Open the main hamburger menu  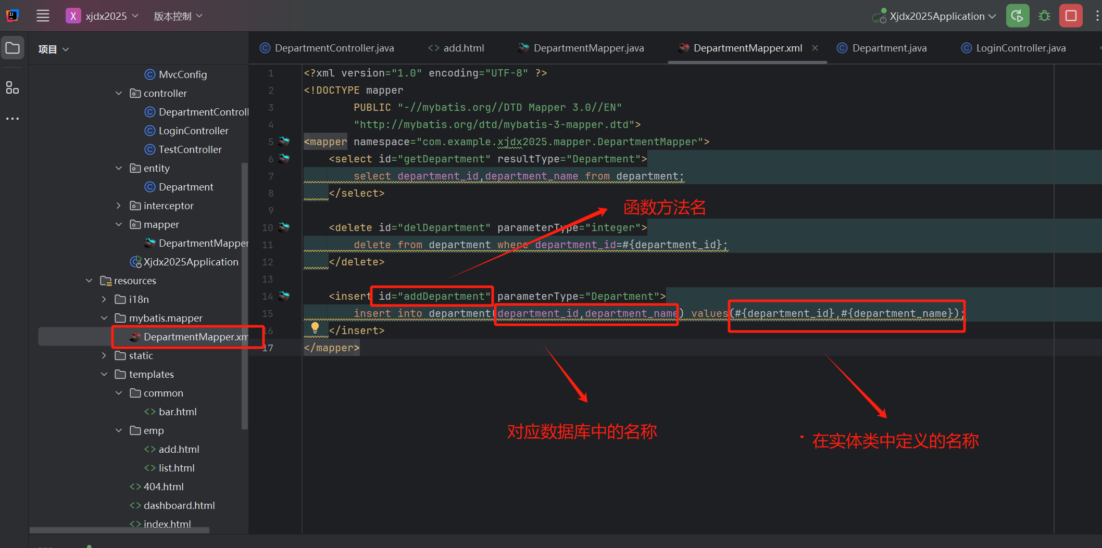43,16
